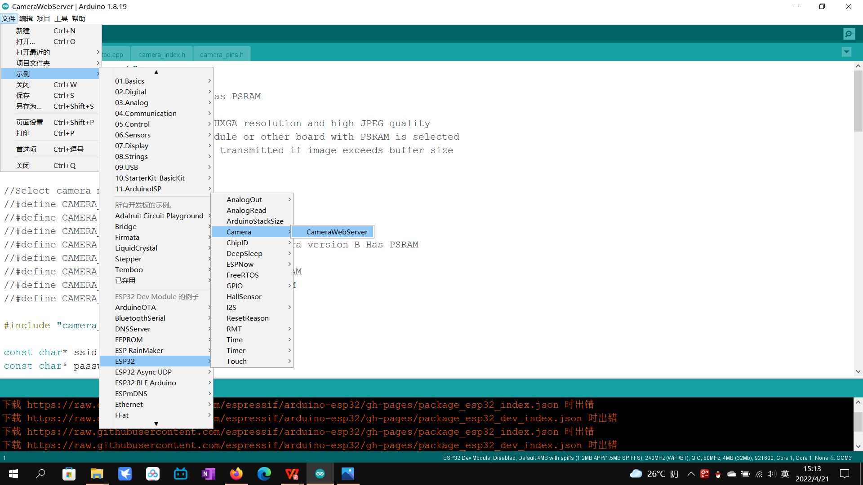Click the editor vertical scrollbar thumb

(x=858, y=101)
